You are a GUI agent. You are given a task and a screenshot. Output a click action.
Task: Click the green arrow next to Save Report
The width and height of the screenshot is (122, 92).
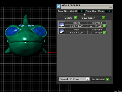pyautogui.click(x=103, y=18)
